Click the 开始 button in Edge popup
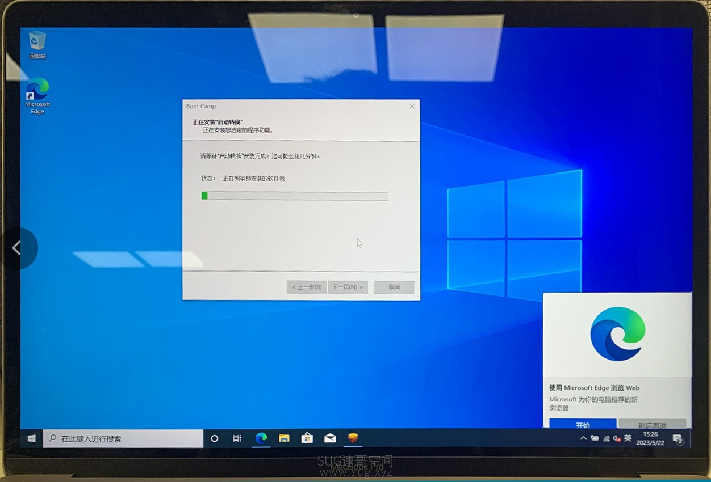Viewport: 711px width, 482px height. point(583,424)
